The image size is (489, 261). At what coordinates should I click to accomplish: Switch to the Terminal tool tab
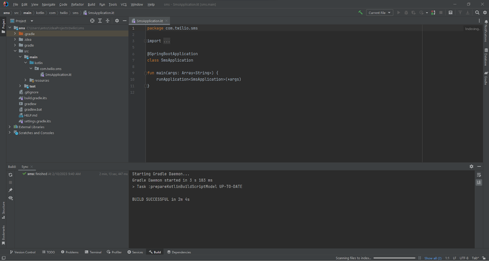(x=94, y=252)
